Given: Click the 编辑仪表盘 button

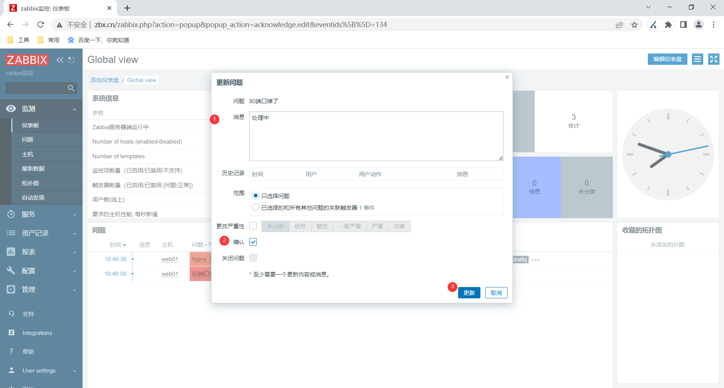Looking at the screenshot, I should pos(667,59).
